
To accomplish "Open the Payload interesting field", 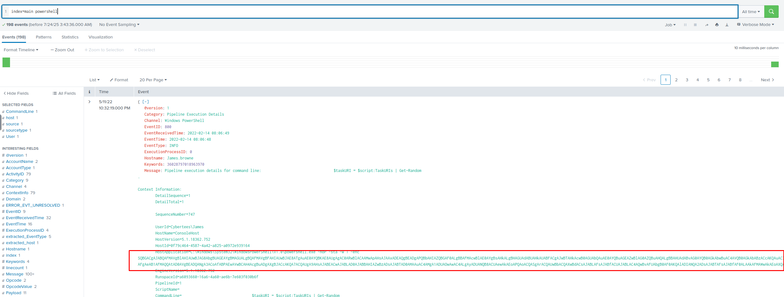I will pos(13,293).
